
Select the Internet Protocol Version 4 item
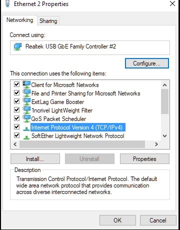[77, 127]
